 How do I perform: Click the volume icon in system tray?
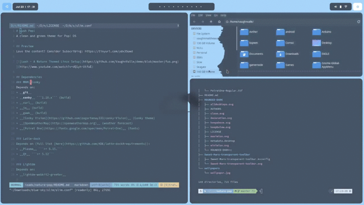coord(335,7)
